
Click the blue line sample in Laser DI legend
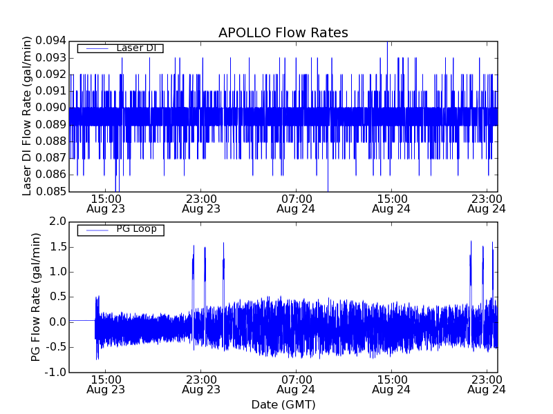point(97,48)
